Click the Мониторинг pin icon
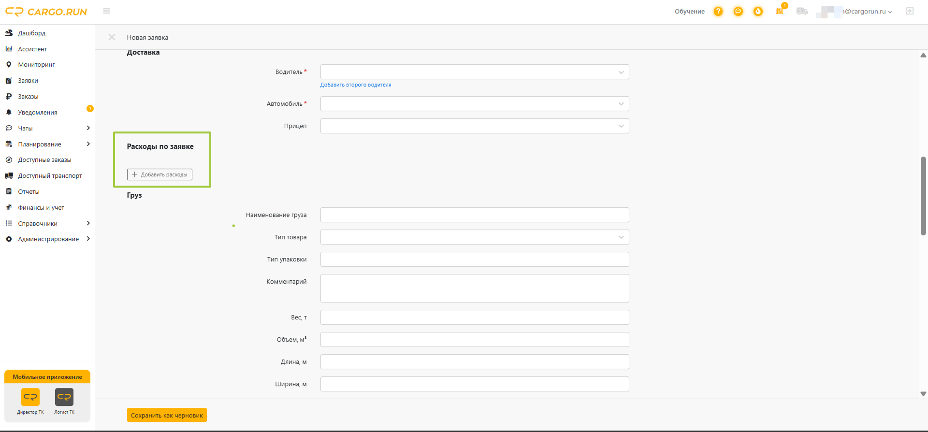Image resolution: width=928 pixels, height=432 pixels. point(9,64)
